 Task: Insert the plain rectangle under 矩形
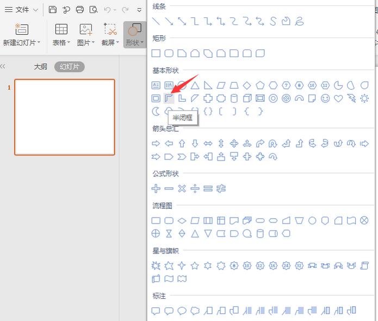156,53
